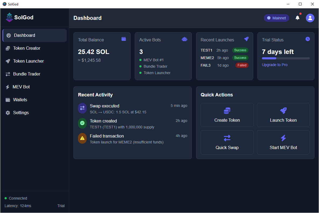This screenshot has height=213, width=319.
Task: Toggle the MEV Bot #1 status indicator
Action: coord(140,60)
